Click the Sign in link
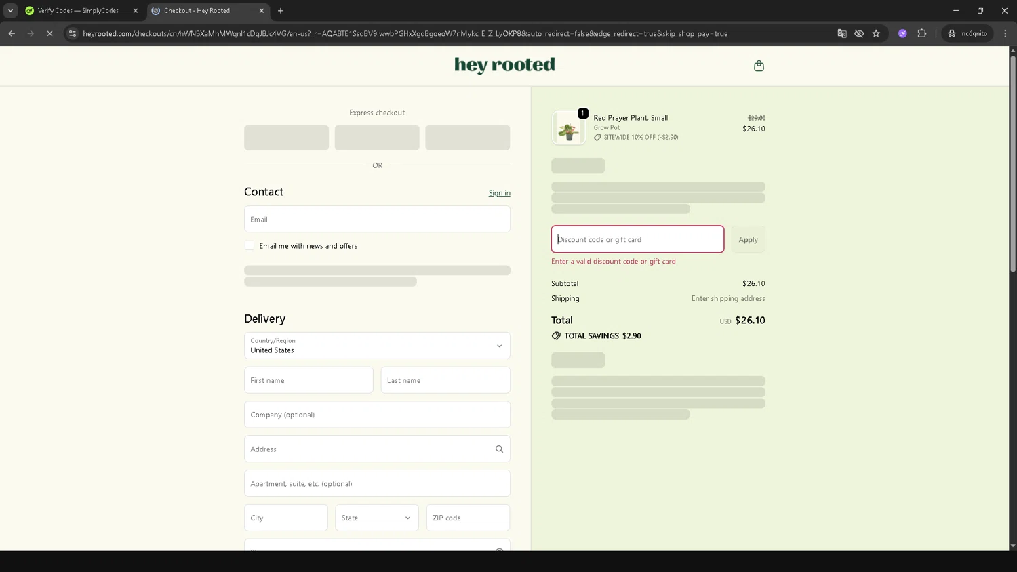 pos(500,193)
